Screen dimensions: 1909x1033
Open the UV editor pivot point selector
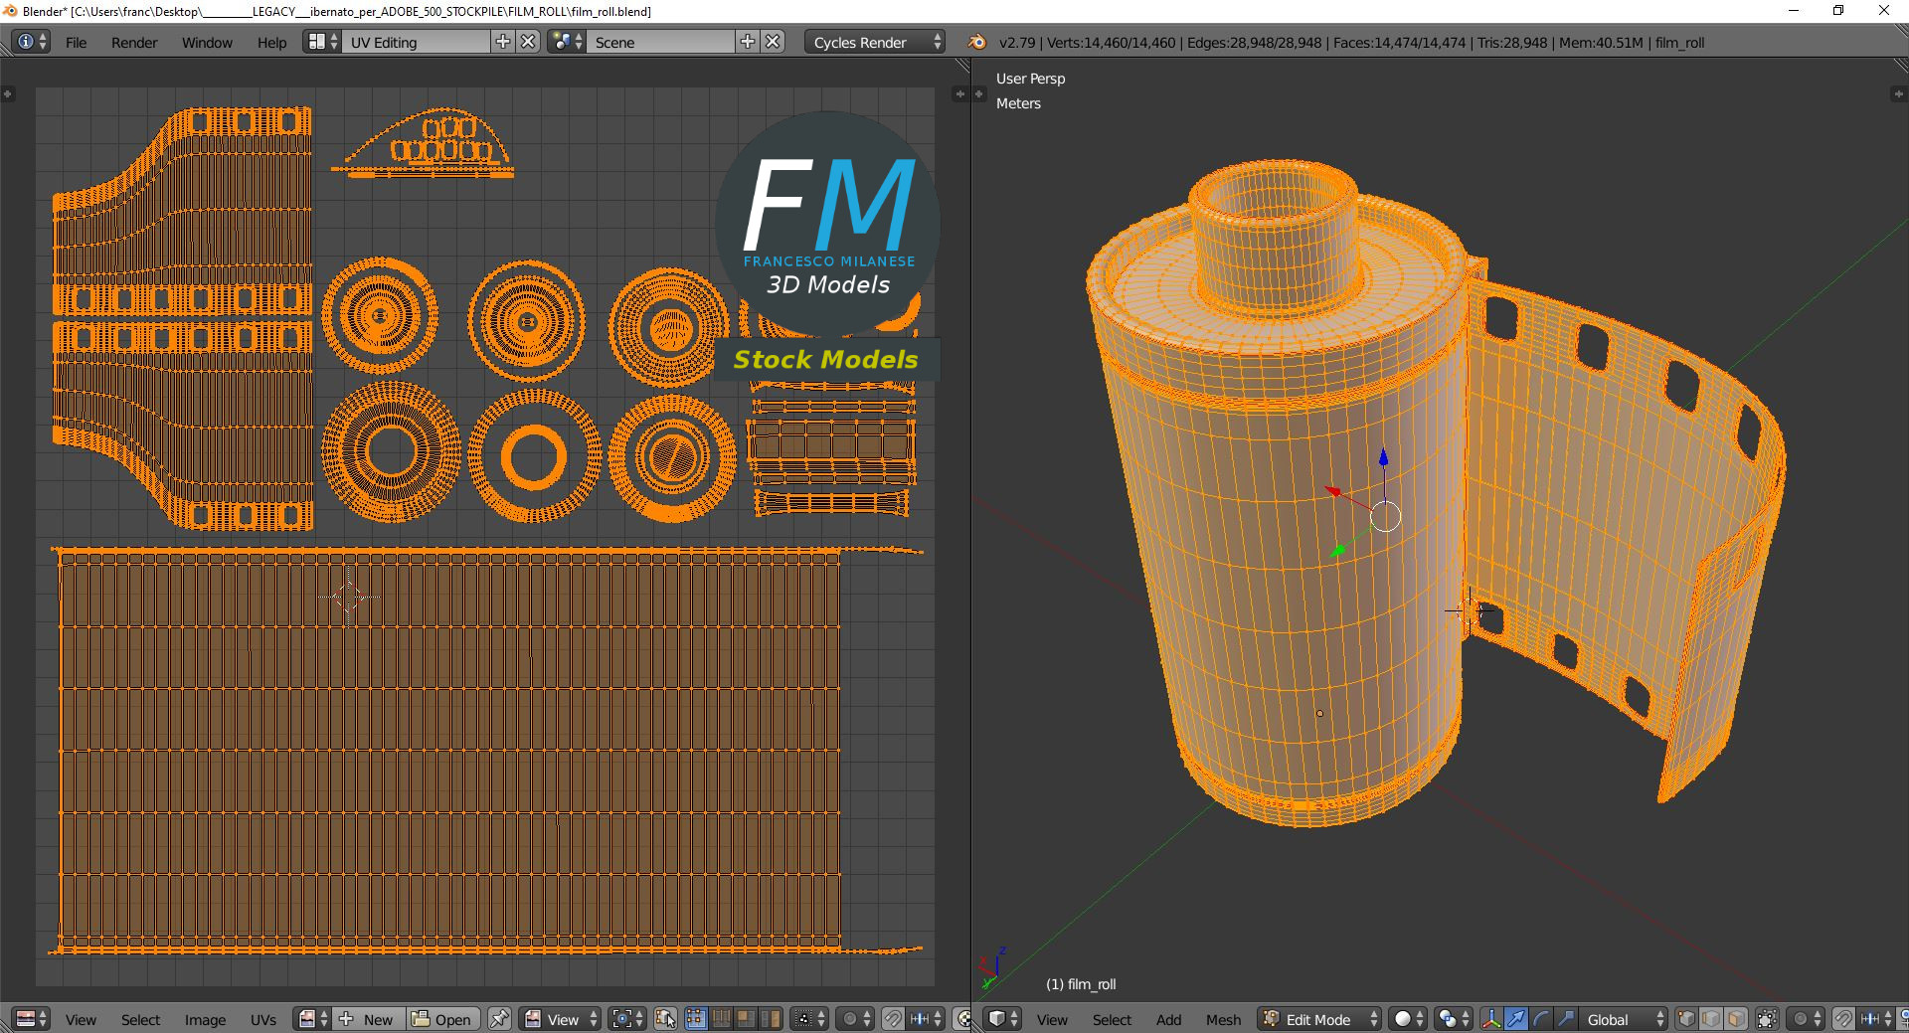[628, 1019]
